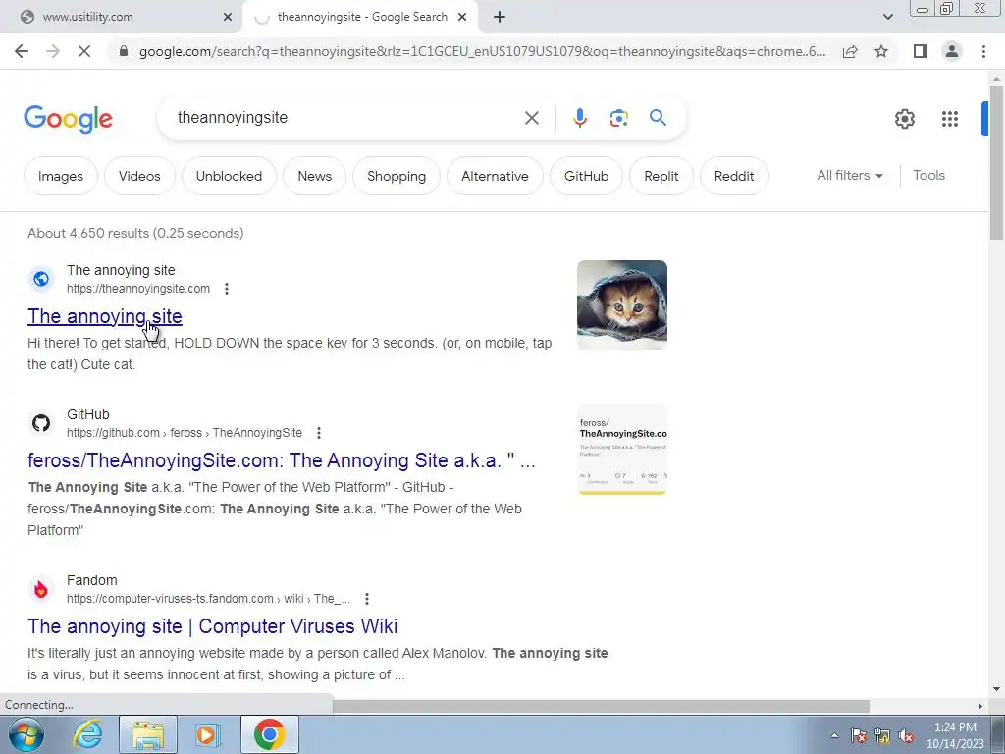Click the scroll down arrow
The height and width of the screenshot is (754, 1005).
coord(996,690)
